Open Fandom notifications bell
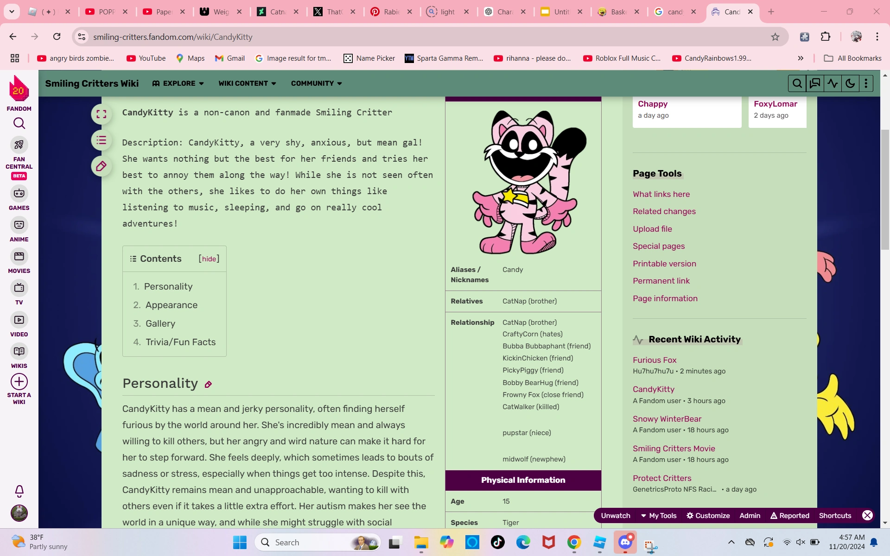The width and height of the screenshot is (890, 556). click(19, 491)
